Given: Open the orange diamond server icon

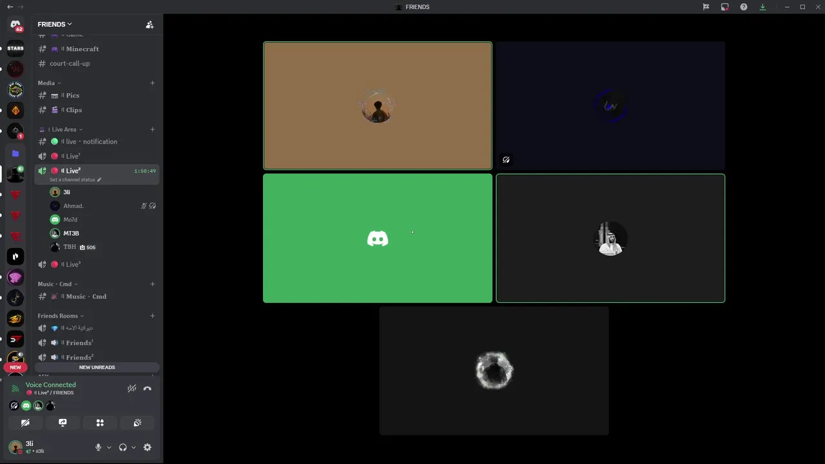Looking at the screenshot, I should 15,110.
